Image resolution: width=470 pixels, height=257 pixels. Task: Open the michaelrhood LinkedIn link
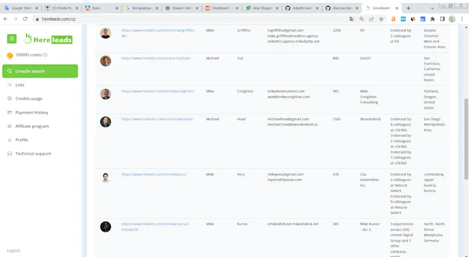pyautogui.click(x=157, y=119)
